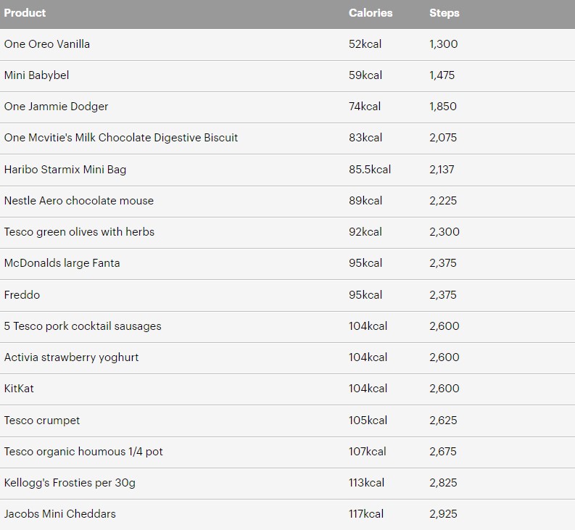Select the McDonalds large Fanta row
Viewport: 575px width, 530px height.
(x=287, y=264)
